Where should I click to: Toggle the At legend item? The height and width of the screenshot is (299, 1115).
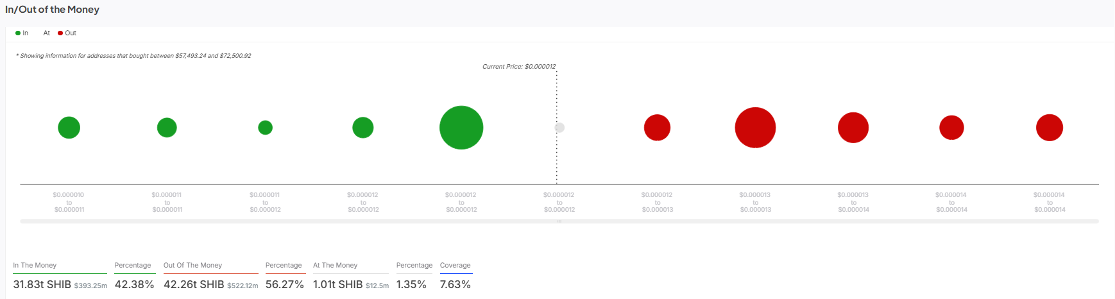point(46,33)
